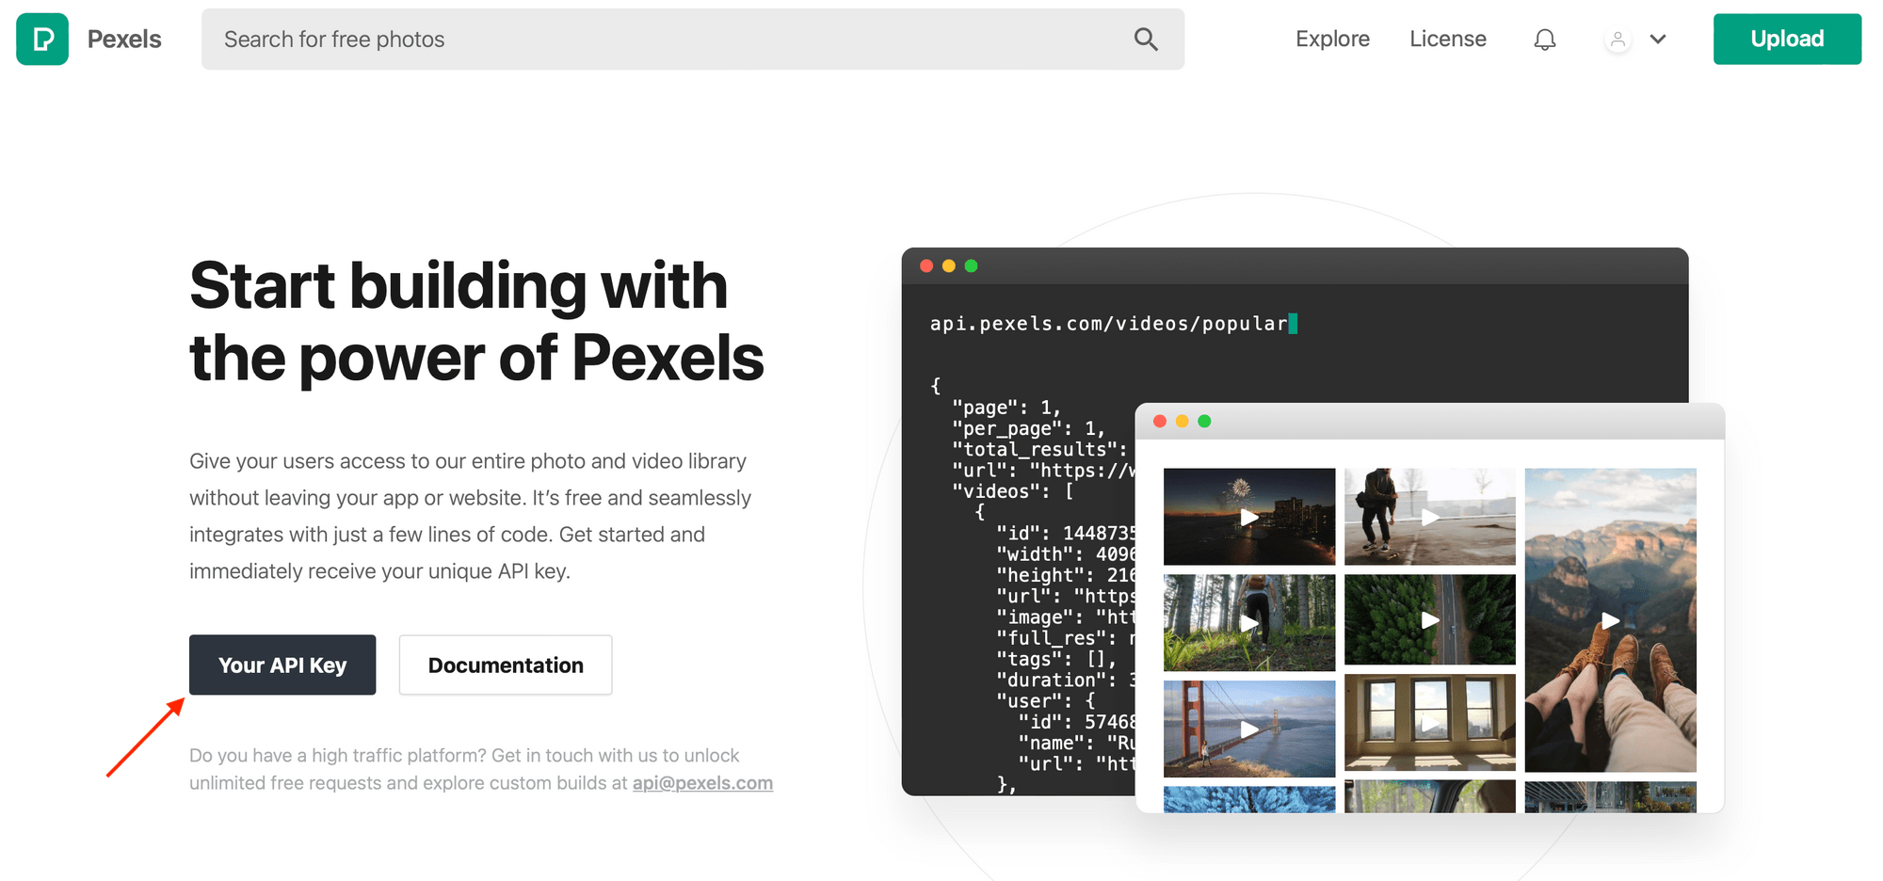Click the magnifying glass search icon
The height and width of the screenshot is (881, 1883).
tap(1146, 40)
